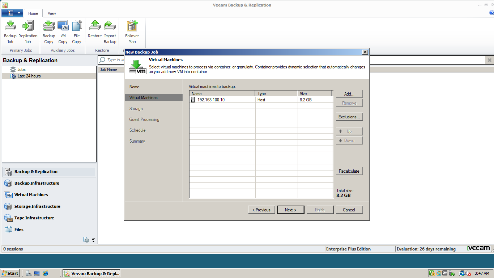
Task: Open the Exclusions dialog
Action: [349, 117]
